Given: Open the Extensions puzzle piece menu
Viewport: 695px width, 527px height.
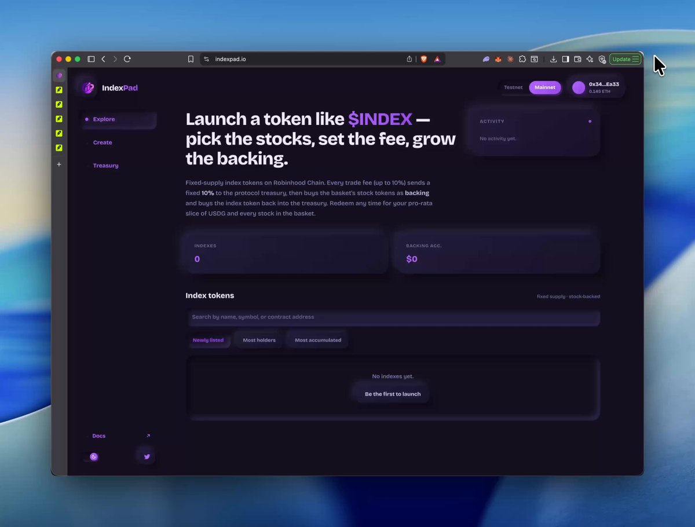Looking at the screenshot, I should click(x=522, y=59).
